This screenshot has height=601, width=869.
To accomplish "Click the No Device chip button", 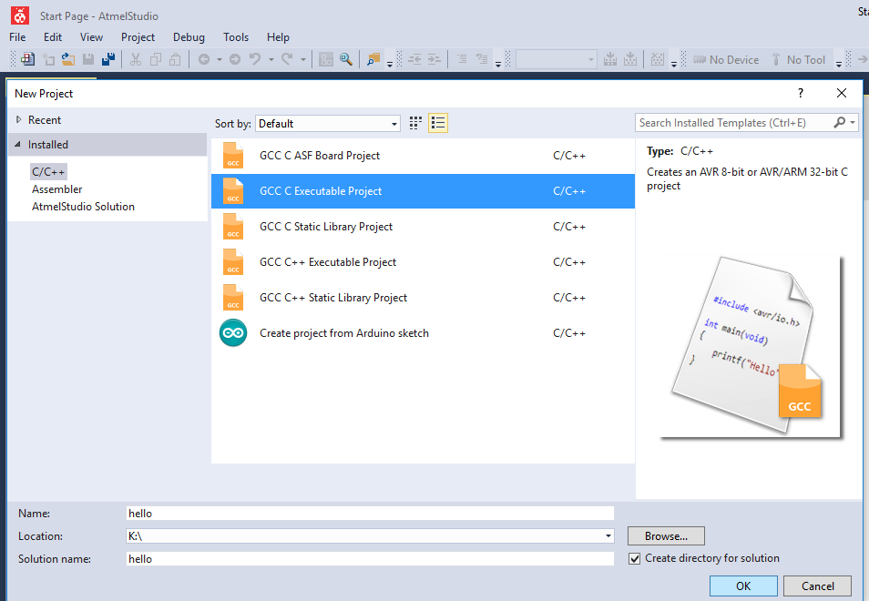I will [725, 60].
